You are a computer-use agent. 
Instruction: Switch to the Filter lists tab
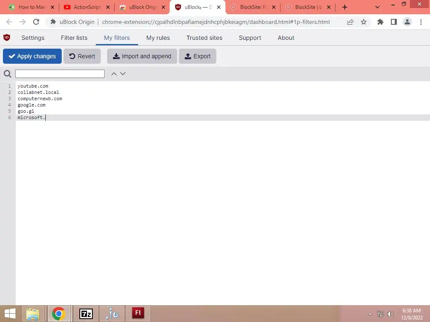74,38
